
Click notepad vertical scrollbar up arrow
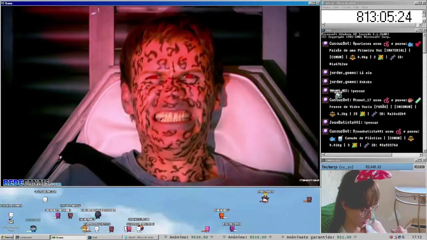pyautogui.click(x=424, y=12)
